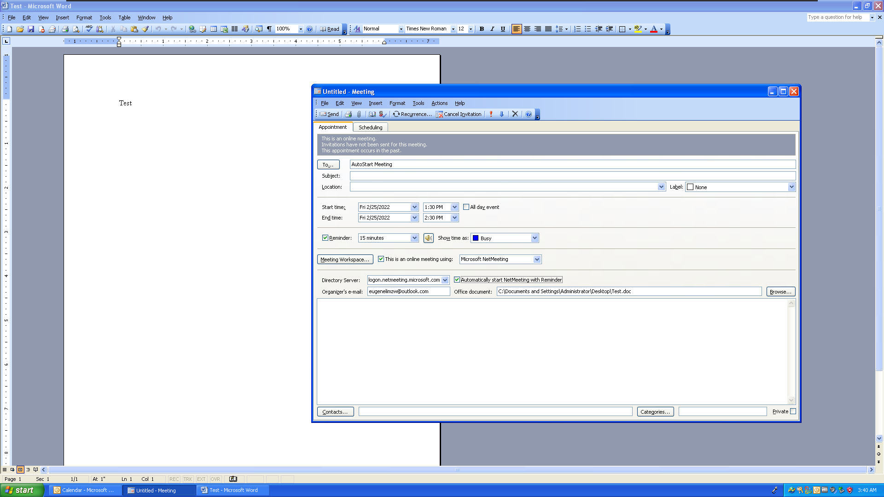This screenshot has width=884, height=497.
Task: Click the Categories button
Action: [655, 411]
